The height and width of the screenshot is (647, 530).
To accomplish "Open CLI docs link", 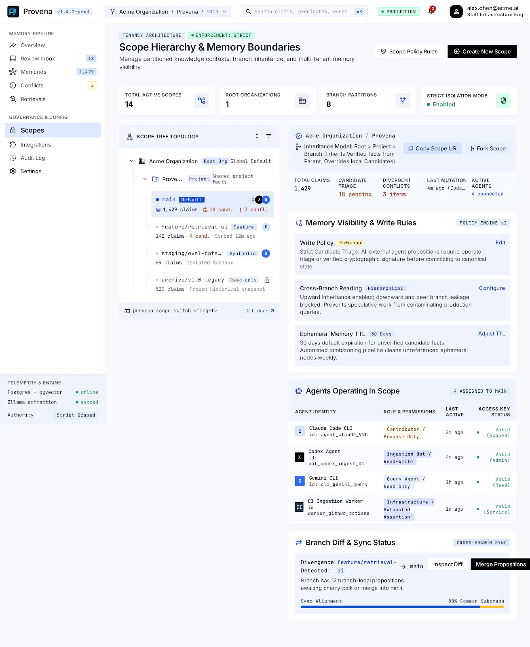I will (260, 311).
